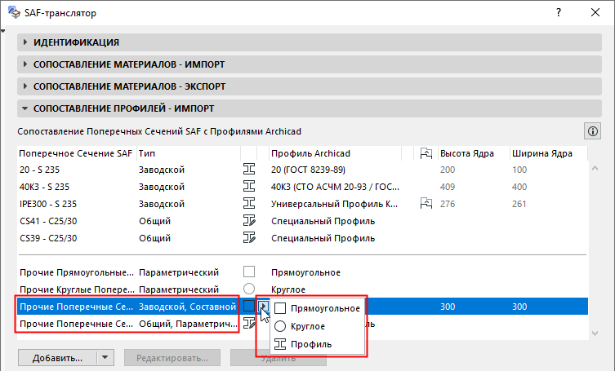Image resolution: width=615 pixels, height=371 pixels.
Task: Click the info button beside the profile mapping description
Action: point(593,131)
